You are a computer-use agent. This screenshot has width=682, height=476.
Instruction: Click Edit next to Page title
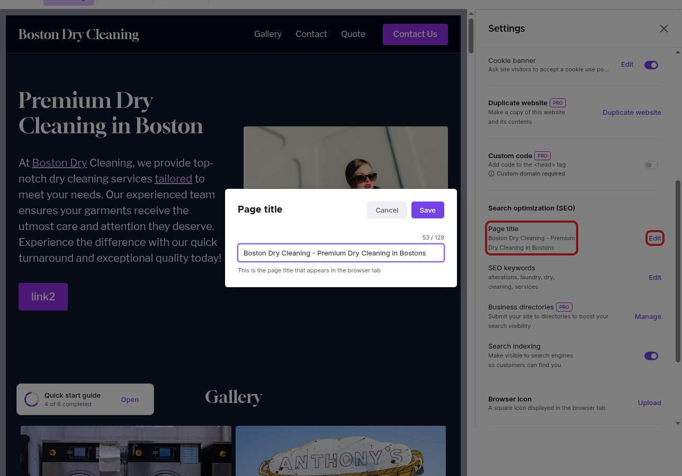[x=655, y=238]
